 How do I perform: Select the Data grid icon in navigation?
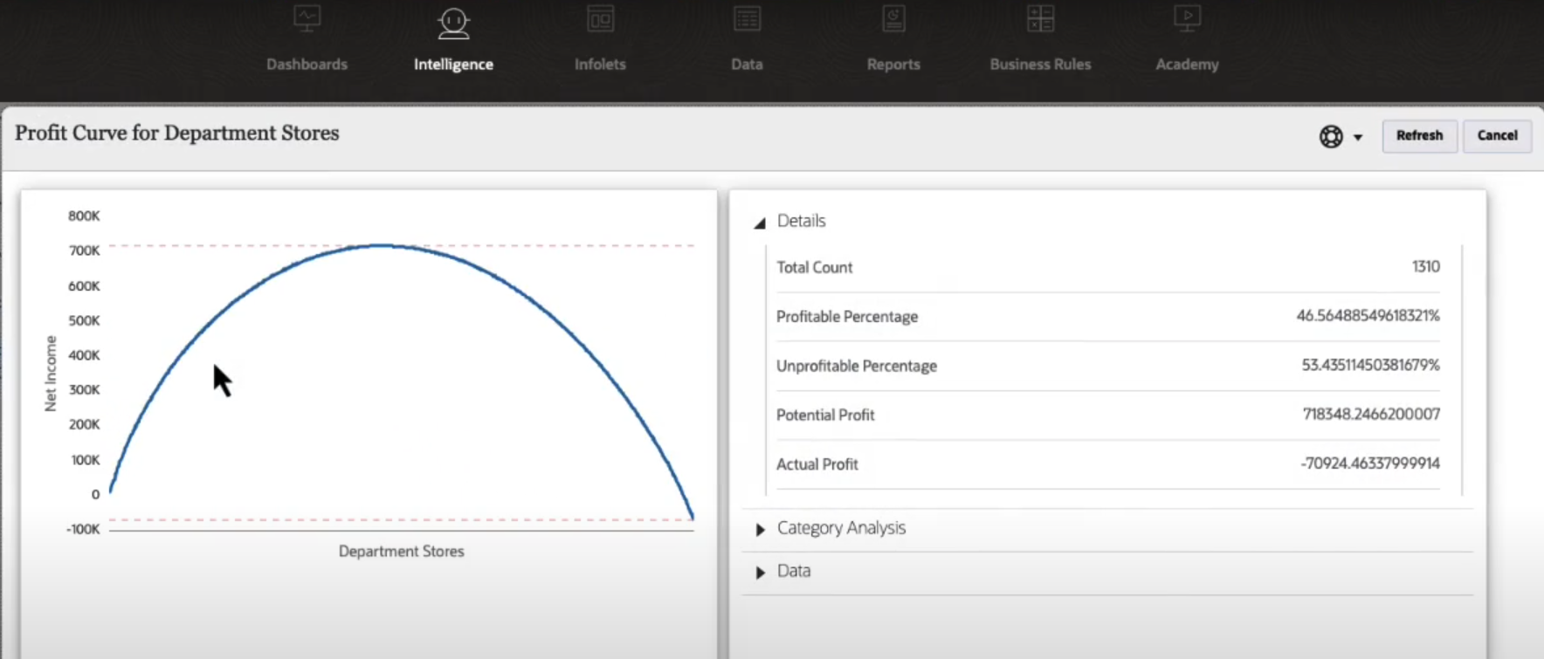pos(747,20)
